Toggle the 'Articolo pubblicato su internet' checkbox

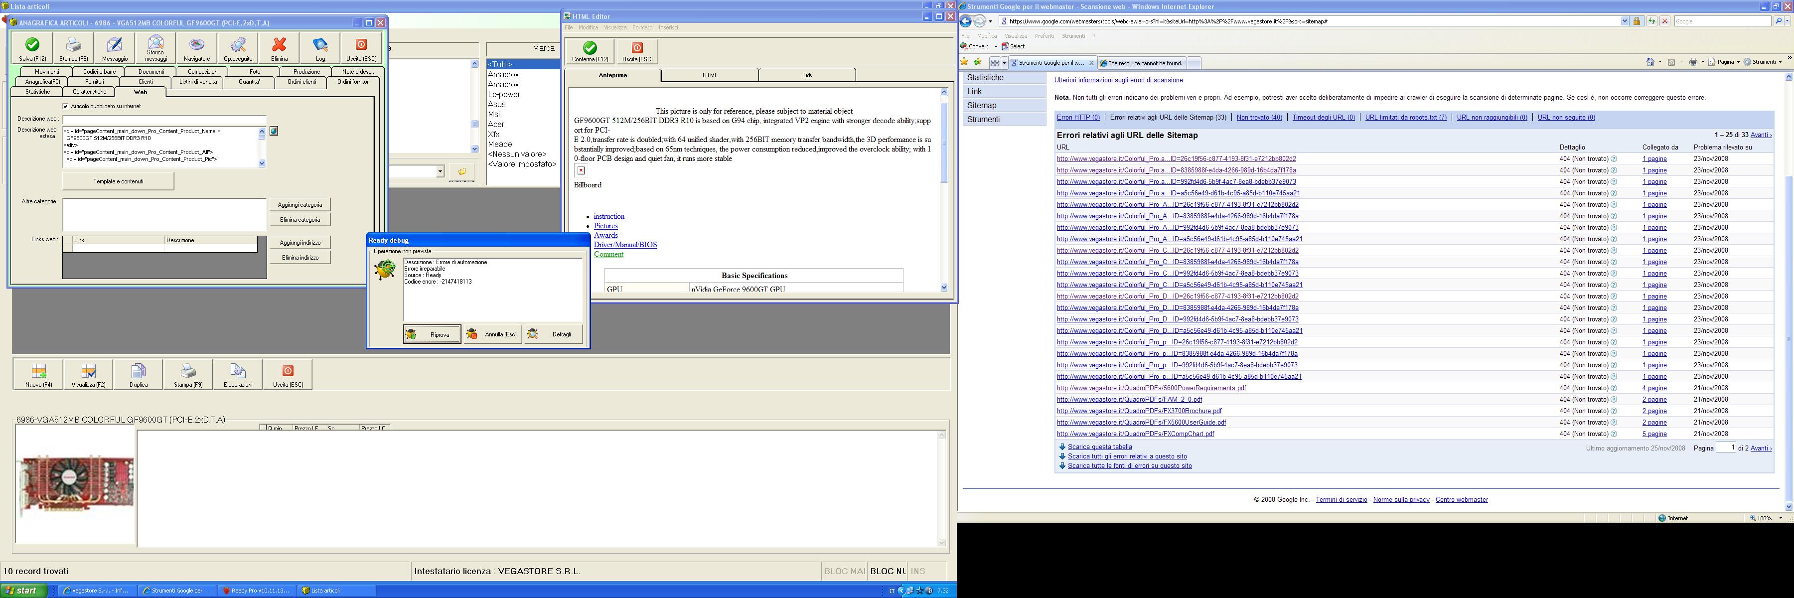point(65,107)
